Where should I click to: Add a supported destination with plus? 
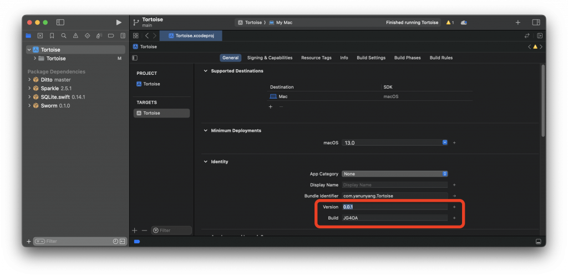[x=270, y=107]
